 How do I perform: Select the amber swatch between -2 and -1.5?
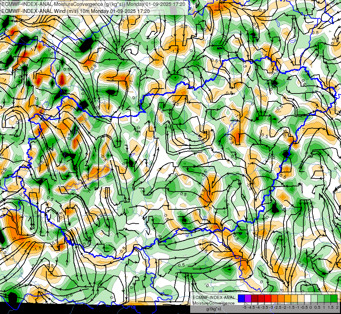click(x=288, y=298)
